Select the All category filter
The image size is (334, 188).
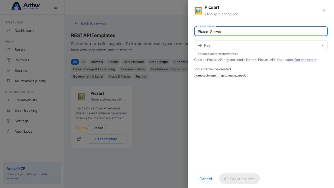pos(75,62)
